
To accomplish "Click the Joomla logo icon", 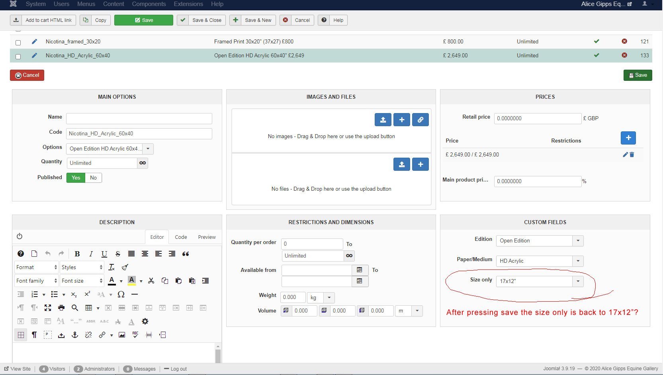I will (x=13, y=4).
